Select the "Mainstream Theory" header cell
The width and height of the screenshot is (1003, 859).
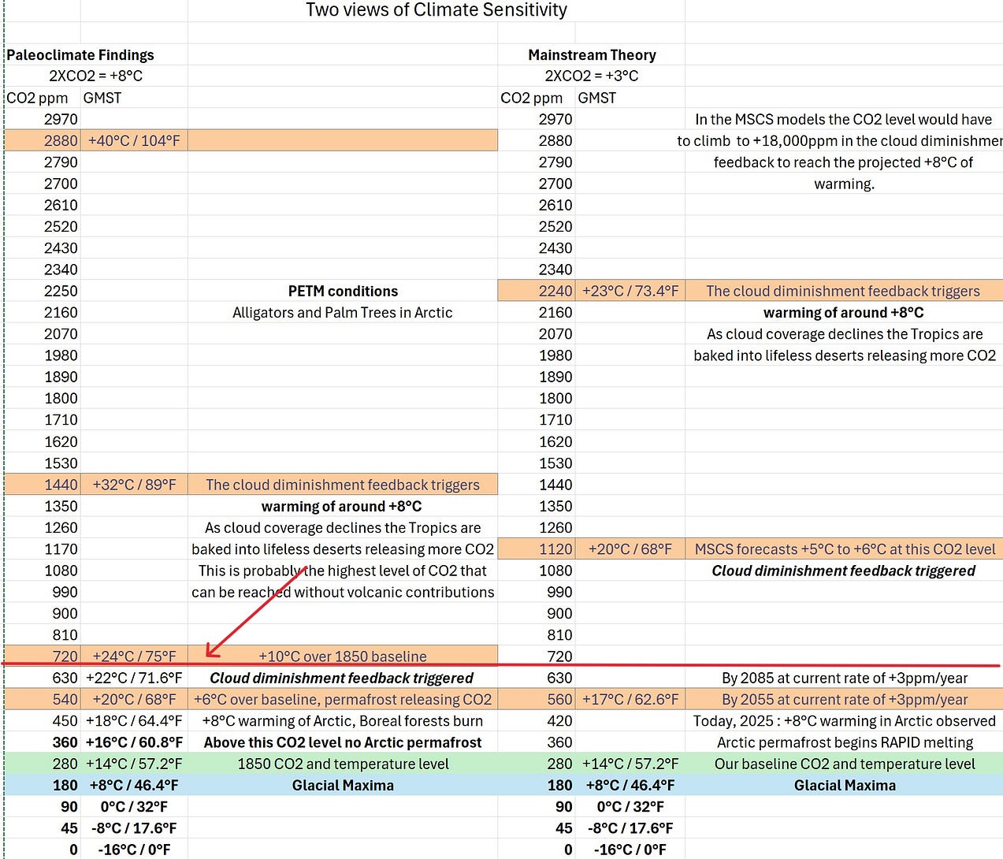tap(592, 55)
